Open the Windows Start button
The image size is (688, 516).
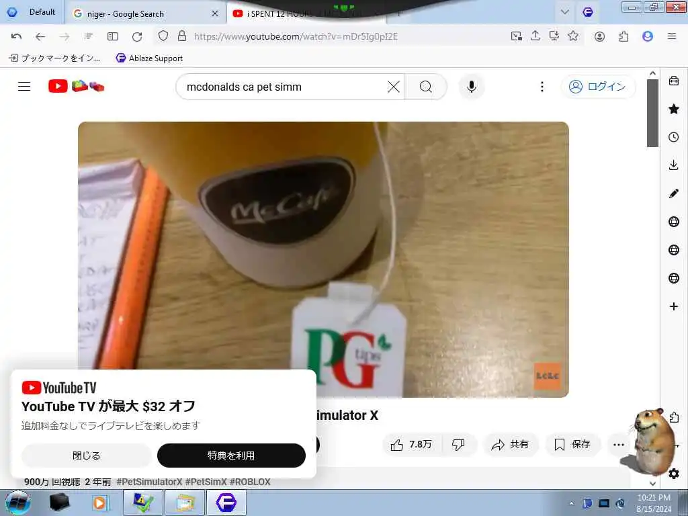coord(17,503)
